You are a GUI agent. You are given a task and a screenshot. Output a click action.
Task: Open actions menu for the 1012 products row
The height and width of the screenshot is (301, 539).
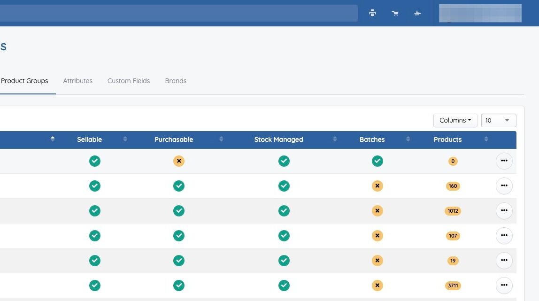tap(504, 211)
